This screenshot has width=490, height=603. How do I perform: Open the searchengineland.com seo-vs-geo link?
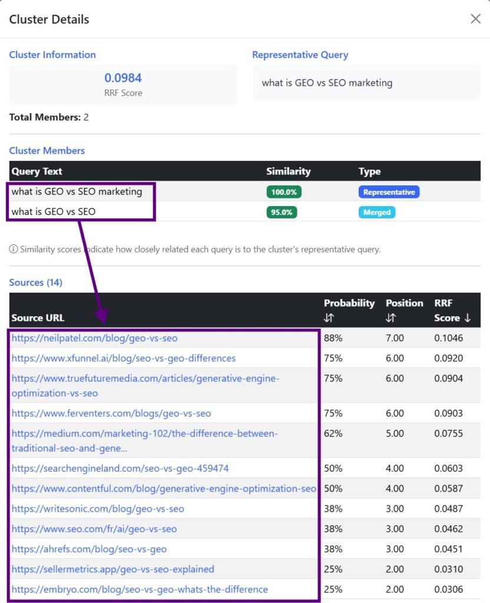click(120, 468)
